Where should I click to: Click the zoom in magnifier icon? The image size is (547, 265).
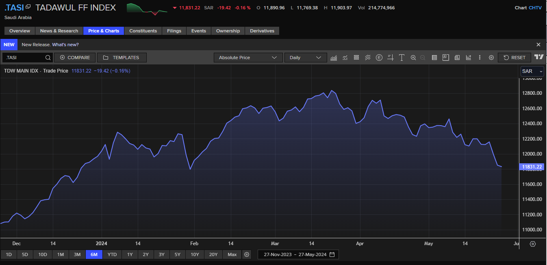tap(413, 58)
